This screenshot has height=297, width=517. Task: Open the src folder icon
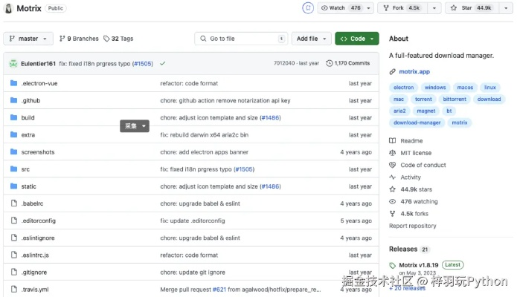(13, 169)
